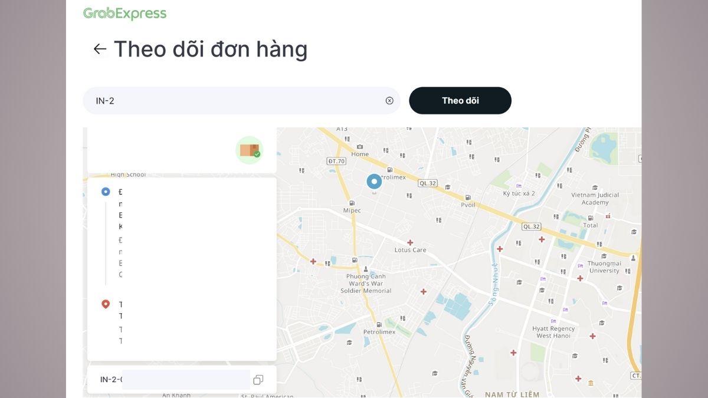Click the Home camera marker on map
The height and width of the screenshot is (398, 708).
point(360,147)
